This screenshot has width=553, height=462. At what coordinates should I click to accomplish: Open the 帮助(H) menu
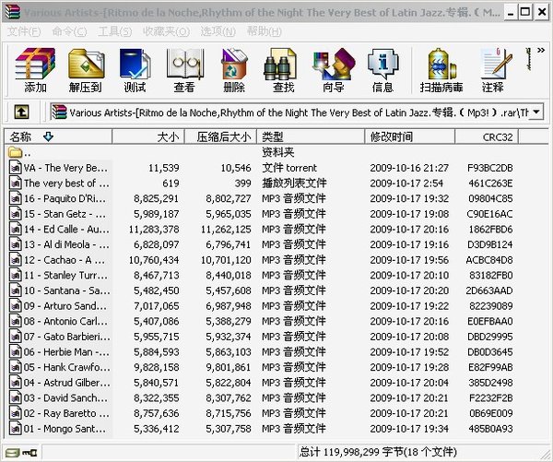(x=264, y=31)
